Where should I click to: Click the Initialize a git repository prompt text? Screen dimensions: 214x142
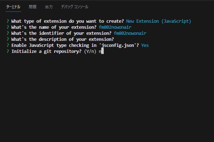[x=46, y=51]
